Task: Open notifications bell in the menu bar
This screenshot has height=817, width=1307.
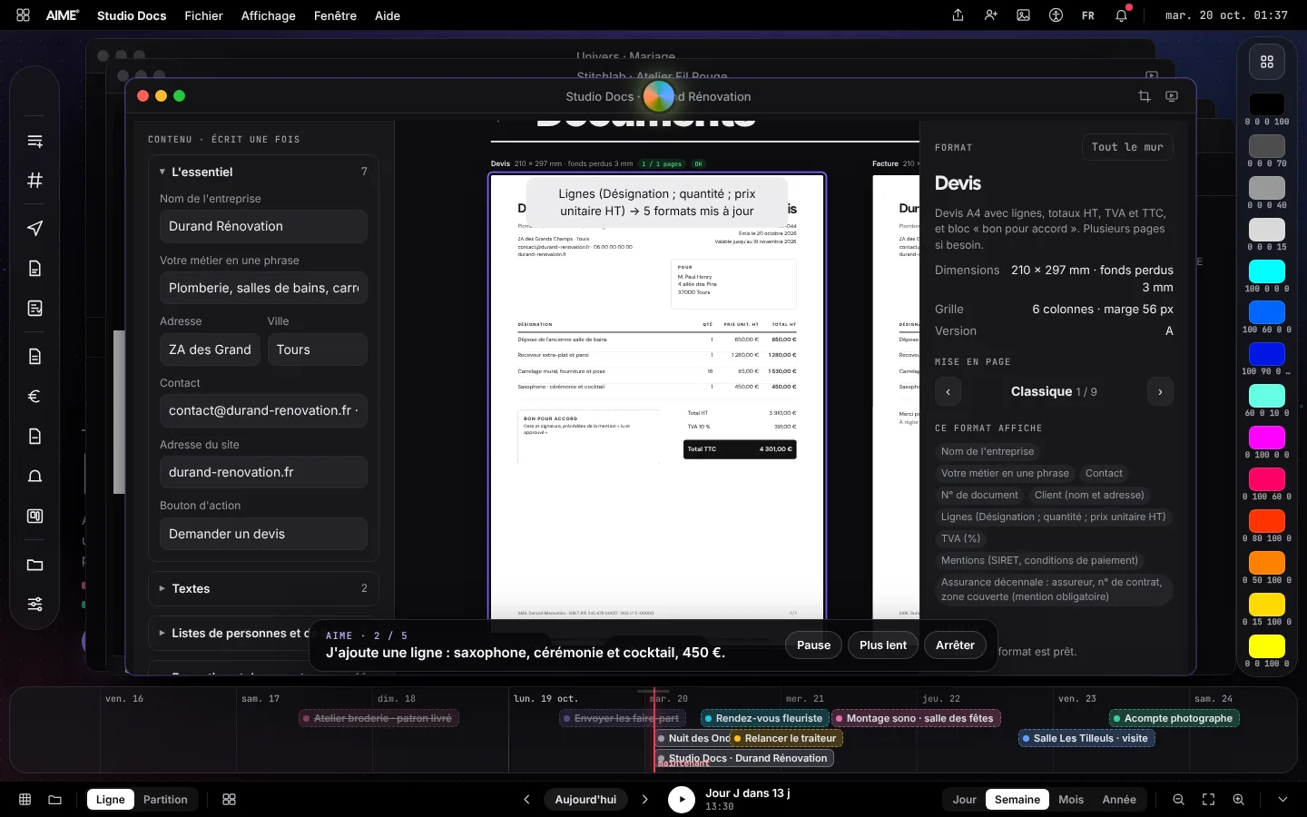Action: [x=1122, y=15]
